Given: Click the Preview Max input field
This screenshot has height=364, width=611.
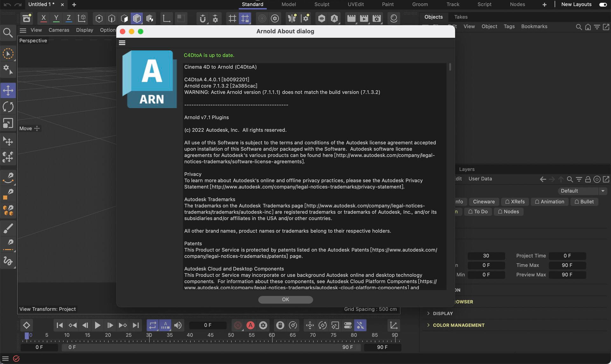Looking at the screenshot, I should 567,275.
